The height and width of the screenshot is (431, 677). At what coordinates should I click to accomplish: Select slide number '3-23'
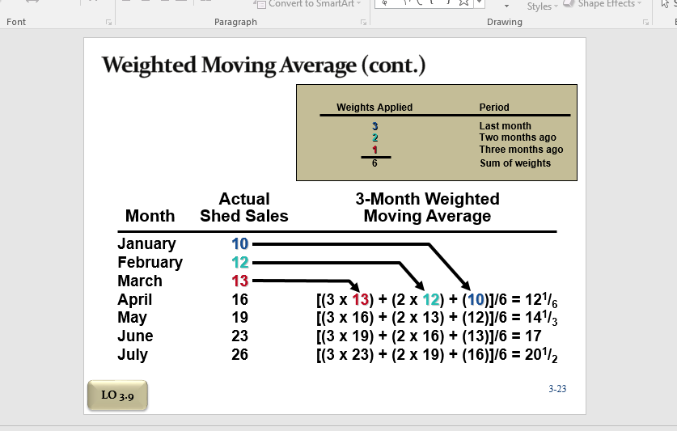pyautogui.click(x=557, y=389)
